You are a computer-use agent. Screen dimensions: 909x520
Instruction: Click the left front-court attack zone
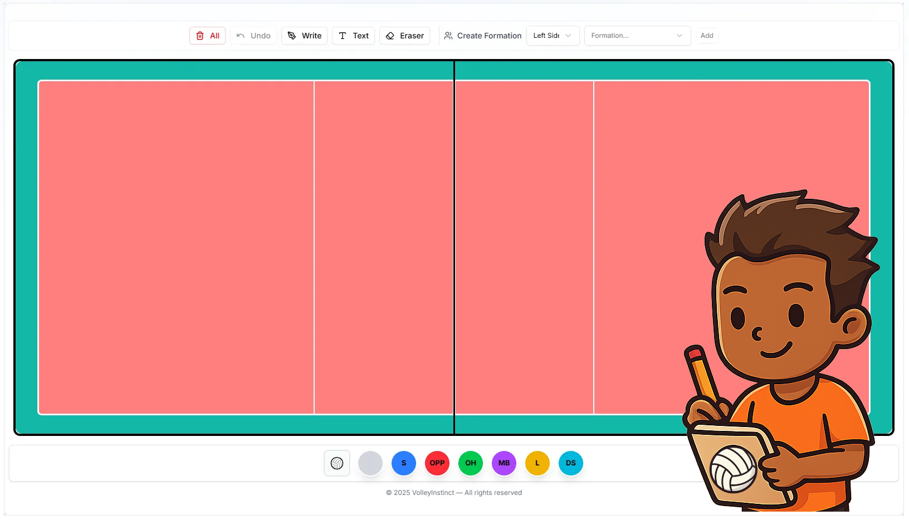[384, 248]
